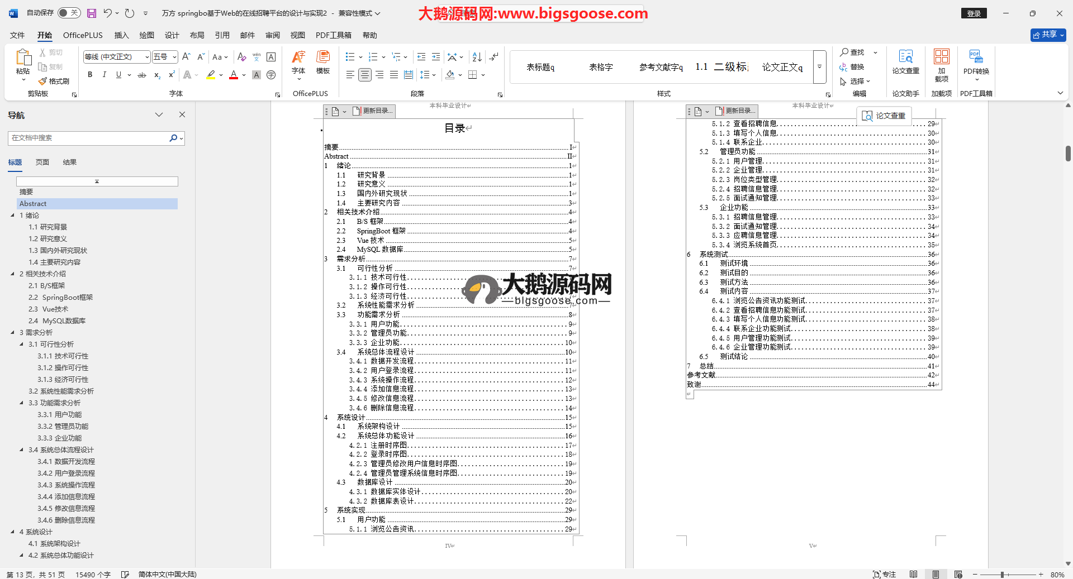This screenshot has height=579, width=1073.
Task: Click the bulleted list icon
Action: click(x=350, y=57)
